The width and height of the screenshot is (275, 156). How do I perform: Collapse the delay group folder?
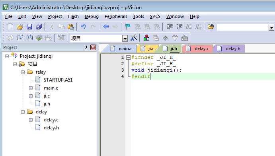tap(23, 112)
